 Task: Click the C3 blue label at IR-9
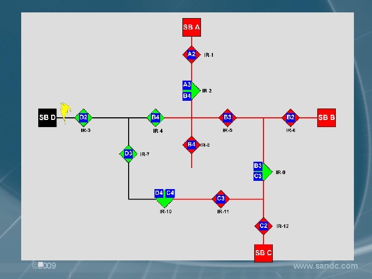(x=258, y=177)
